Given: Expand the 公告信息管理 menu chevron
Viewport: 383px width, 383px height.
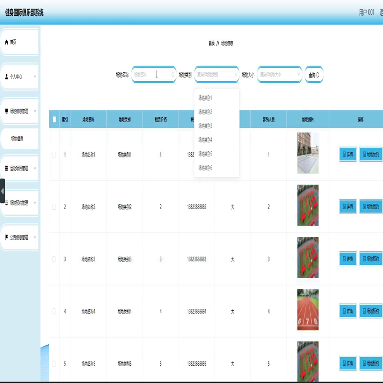Looking at the screenshot, I should (35, 237).
